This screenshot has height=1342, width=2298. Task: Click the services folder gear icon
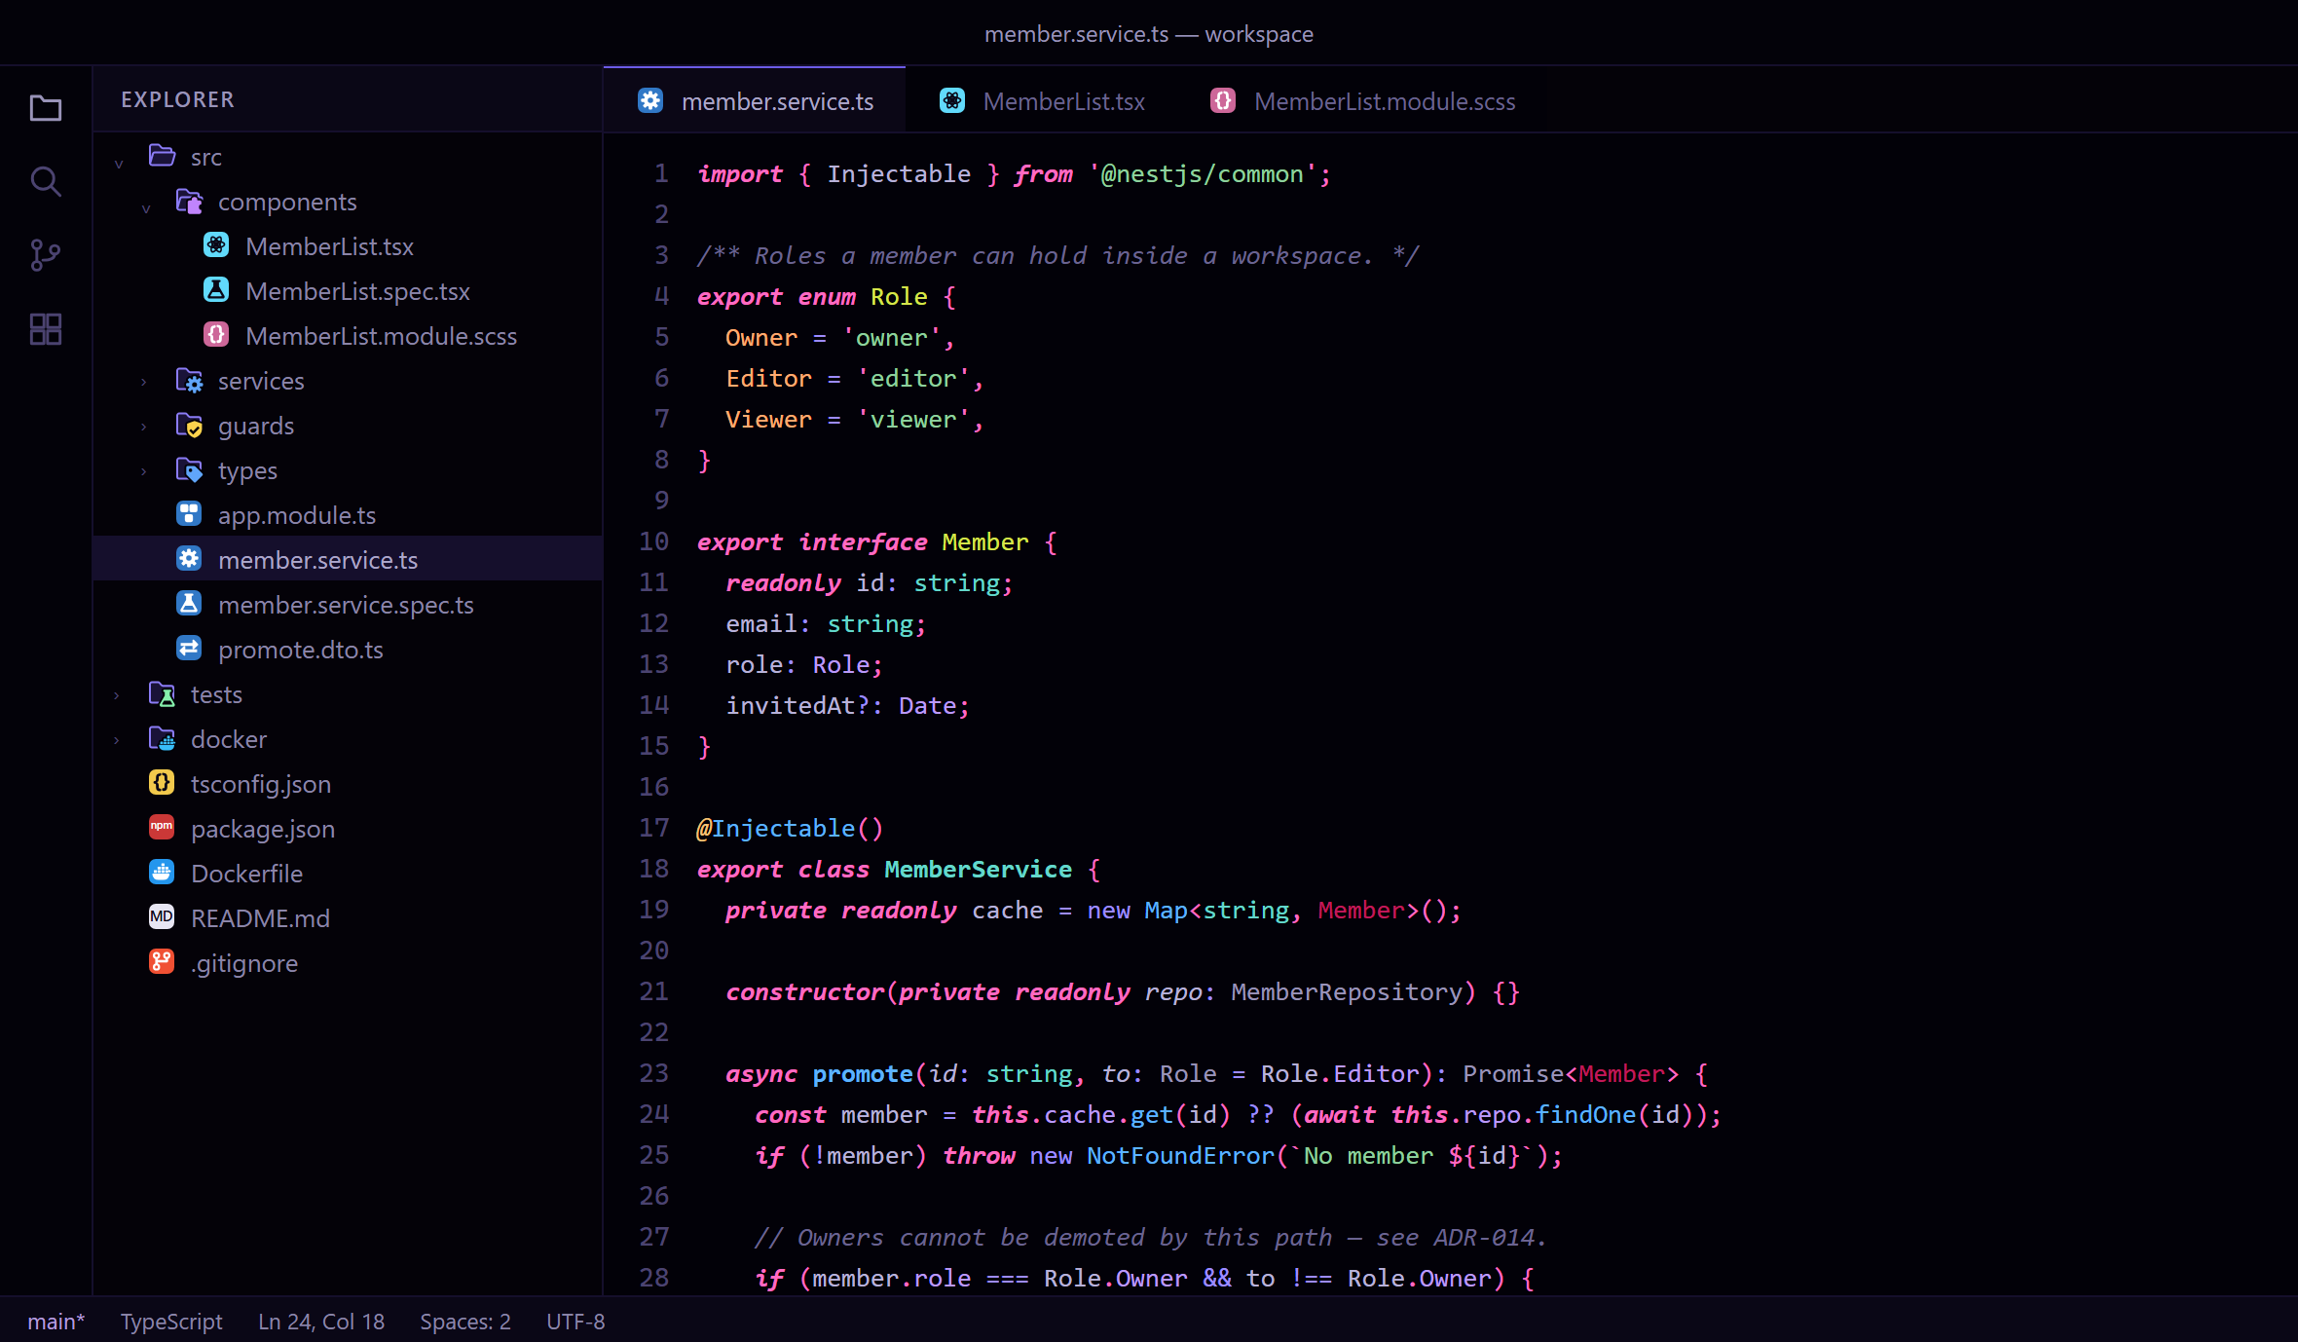point(189,380)
